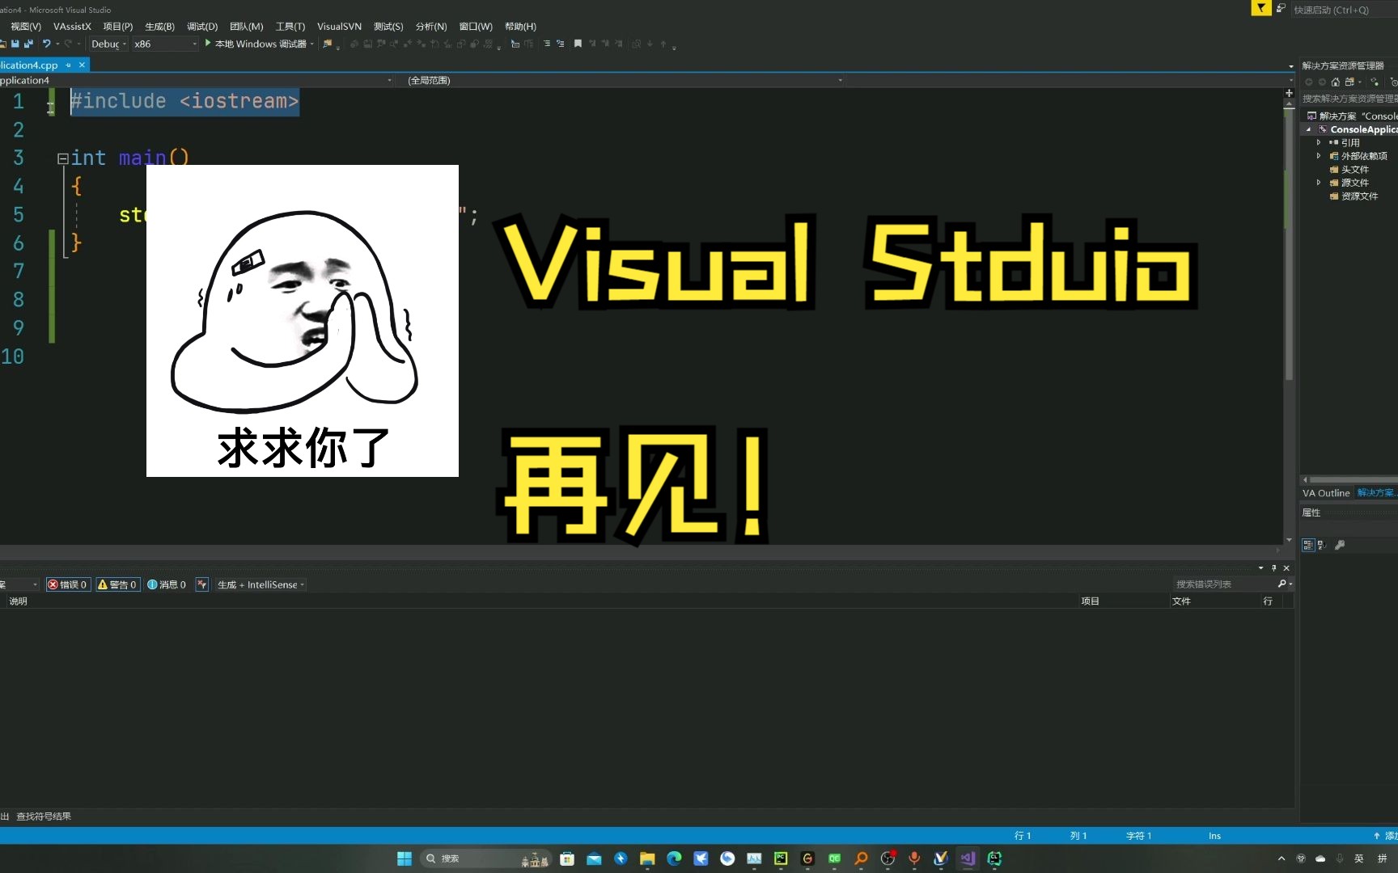Click the properties categorized view icon

point(1308,545)
